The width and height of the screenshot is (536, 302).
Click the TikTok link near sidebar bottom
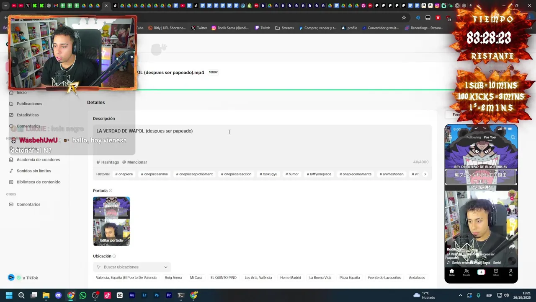pos(30,278)
